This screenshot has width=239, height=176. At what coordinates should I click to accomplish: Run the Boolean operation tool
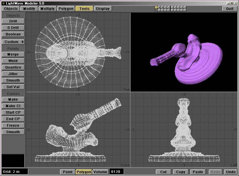coord(13,34)
